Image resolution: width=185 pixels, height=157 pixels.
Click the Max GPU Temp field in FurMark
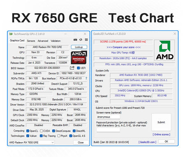123,53
